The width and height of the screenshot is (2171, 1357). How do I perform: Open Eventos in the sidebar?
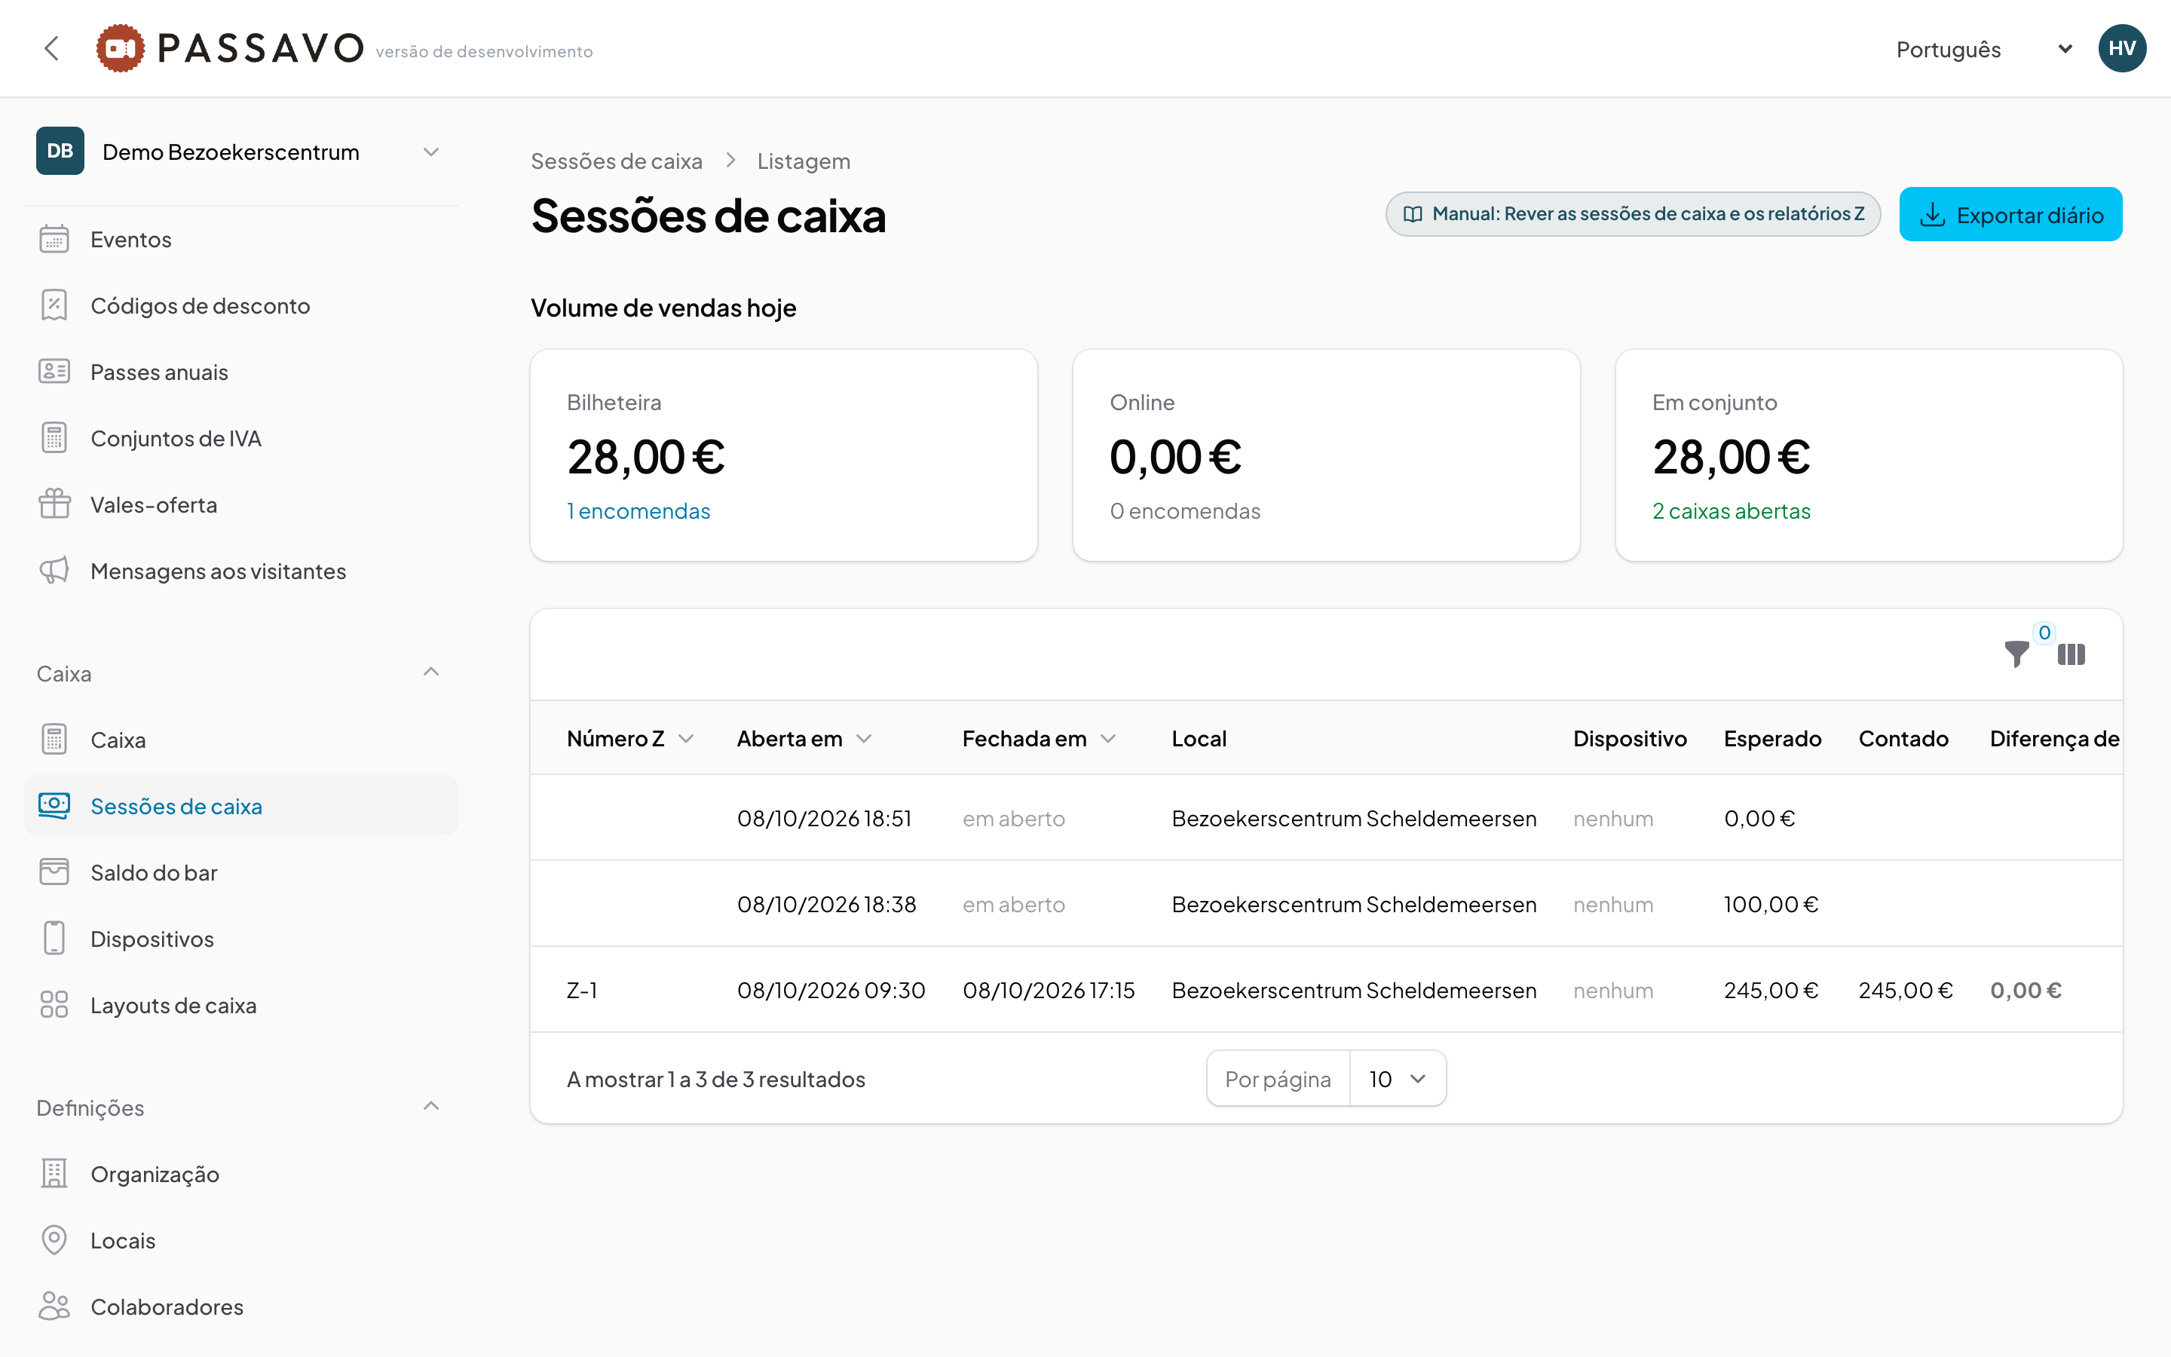click(x=240, y=239)
